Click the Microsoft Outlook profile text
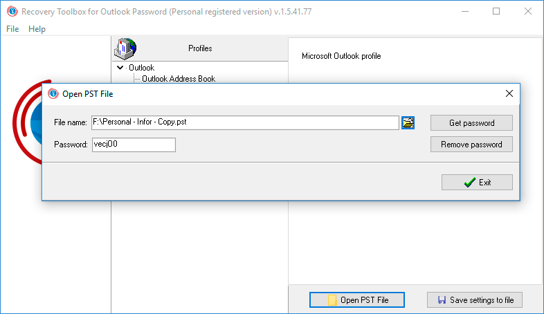This screenshot has width=544, height=314. click(341, 56)
